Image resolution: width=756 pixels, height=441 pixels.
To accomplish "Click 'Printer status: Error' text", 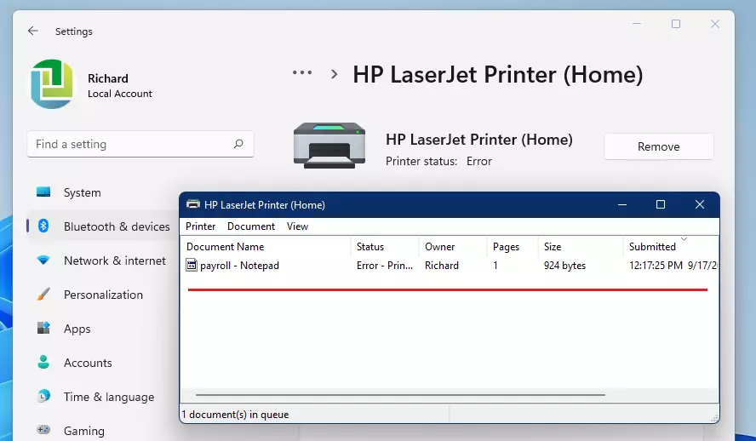I will click(x=438, y=161).
